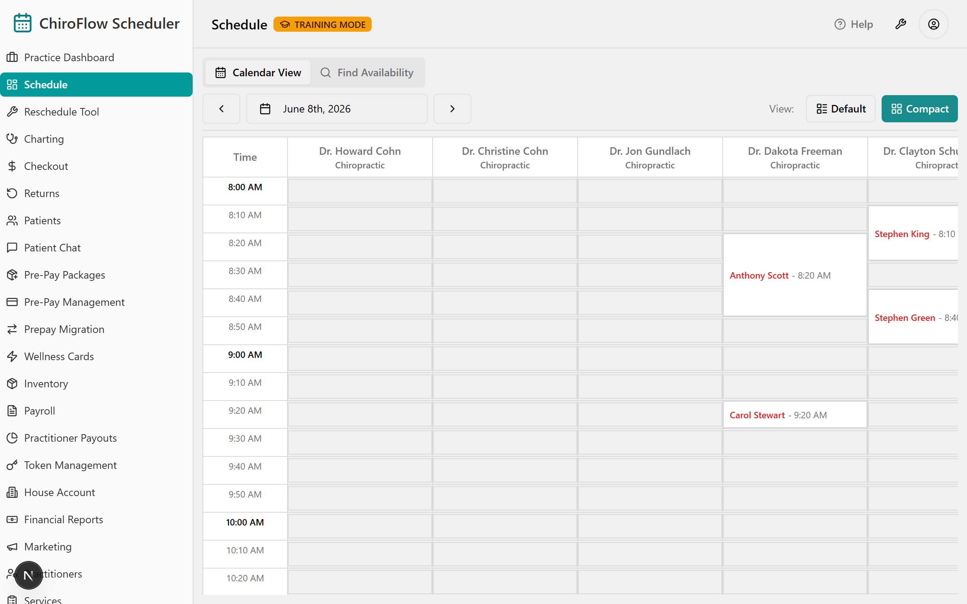Select the Schedule sidebar item
The width and height of the screenshot is (967, 604).
pos(96,85)
